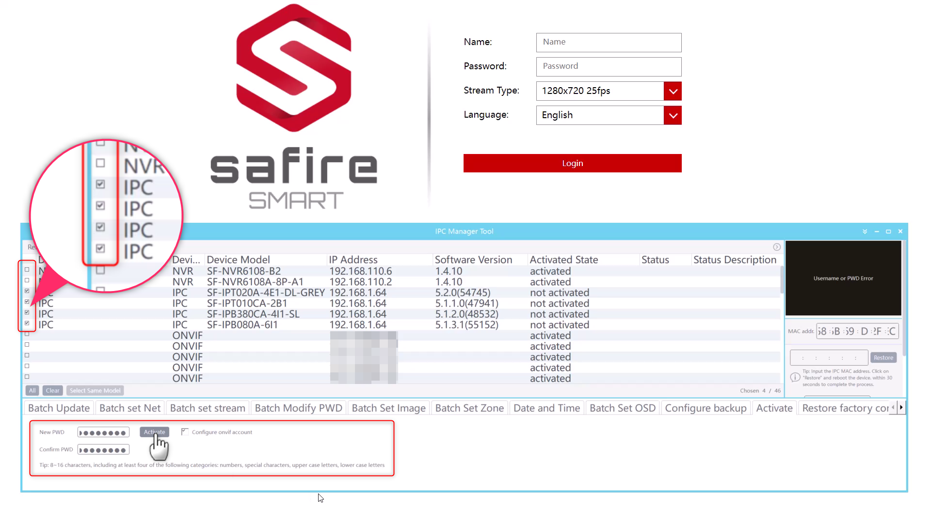Click the Clear selection button
Viewport: 931px width, 523px height.
tap(52, 390)
